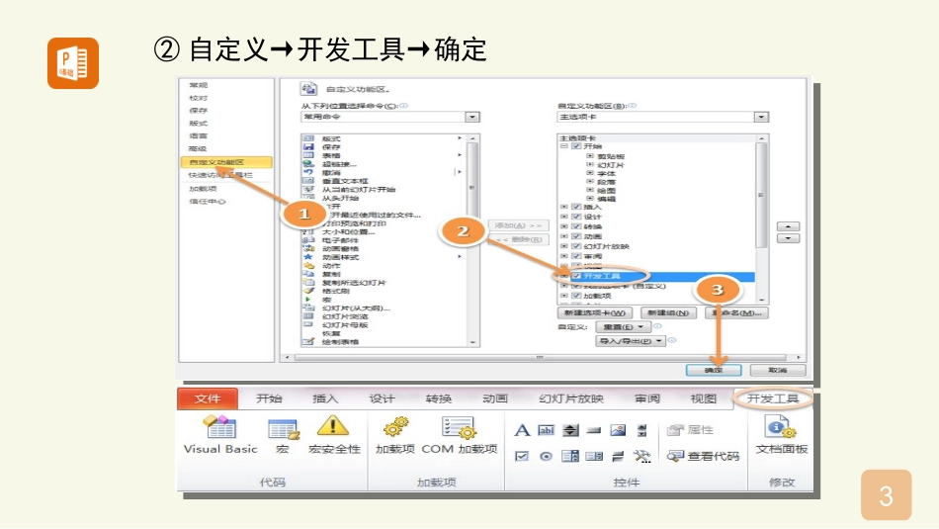Open More Controls (tools icon)
The height and width of the screenshot is (529, 939).
pos(641,456)
